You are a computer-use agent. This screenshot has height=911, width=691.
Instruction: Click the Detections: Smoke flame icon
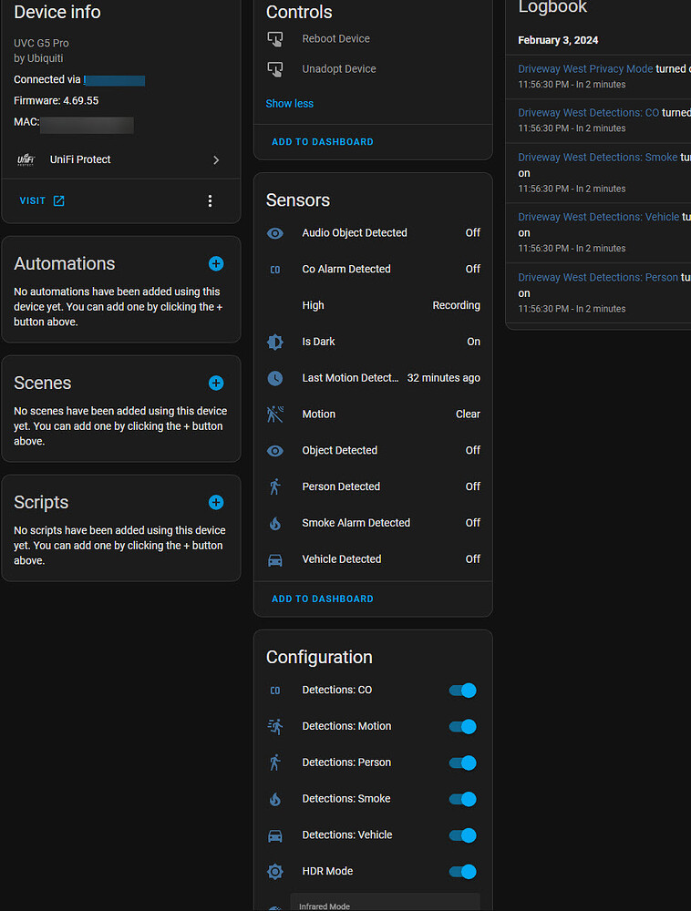coord(275,799)
